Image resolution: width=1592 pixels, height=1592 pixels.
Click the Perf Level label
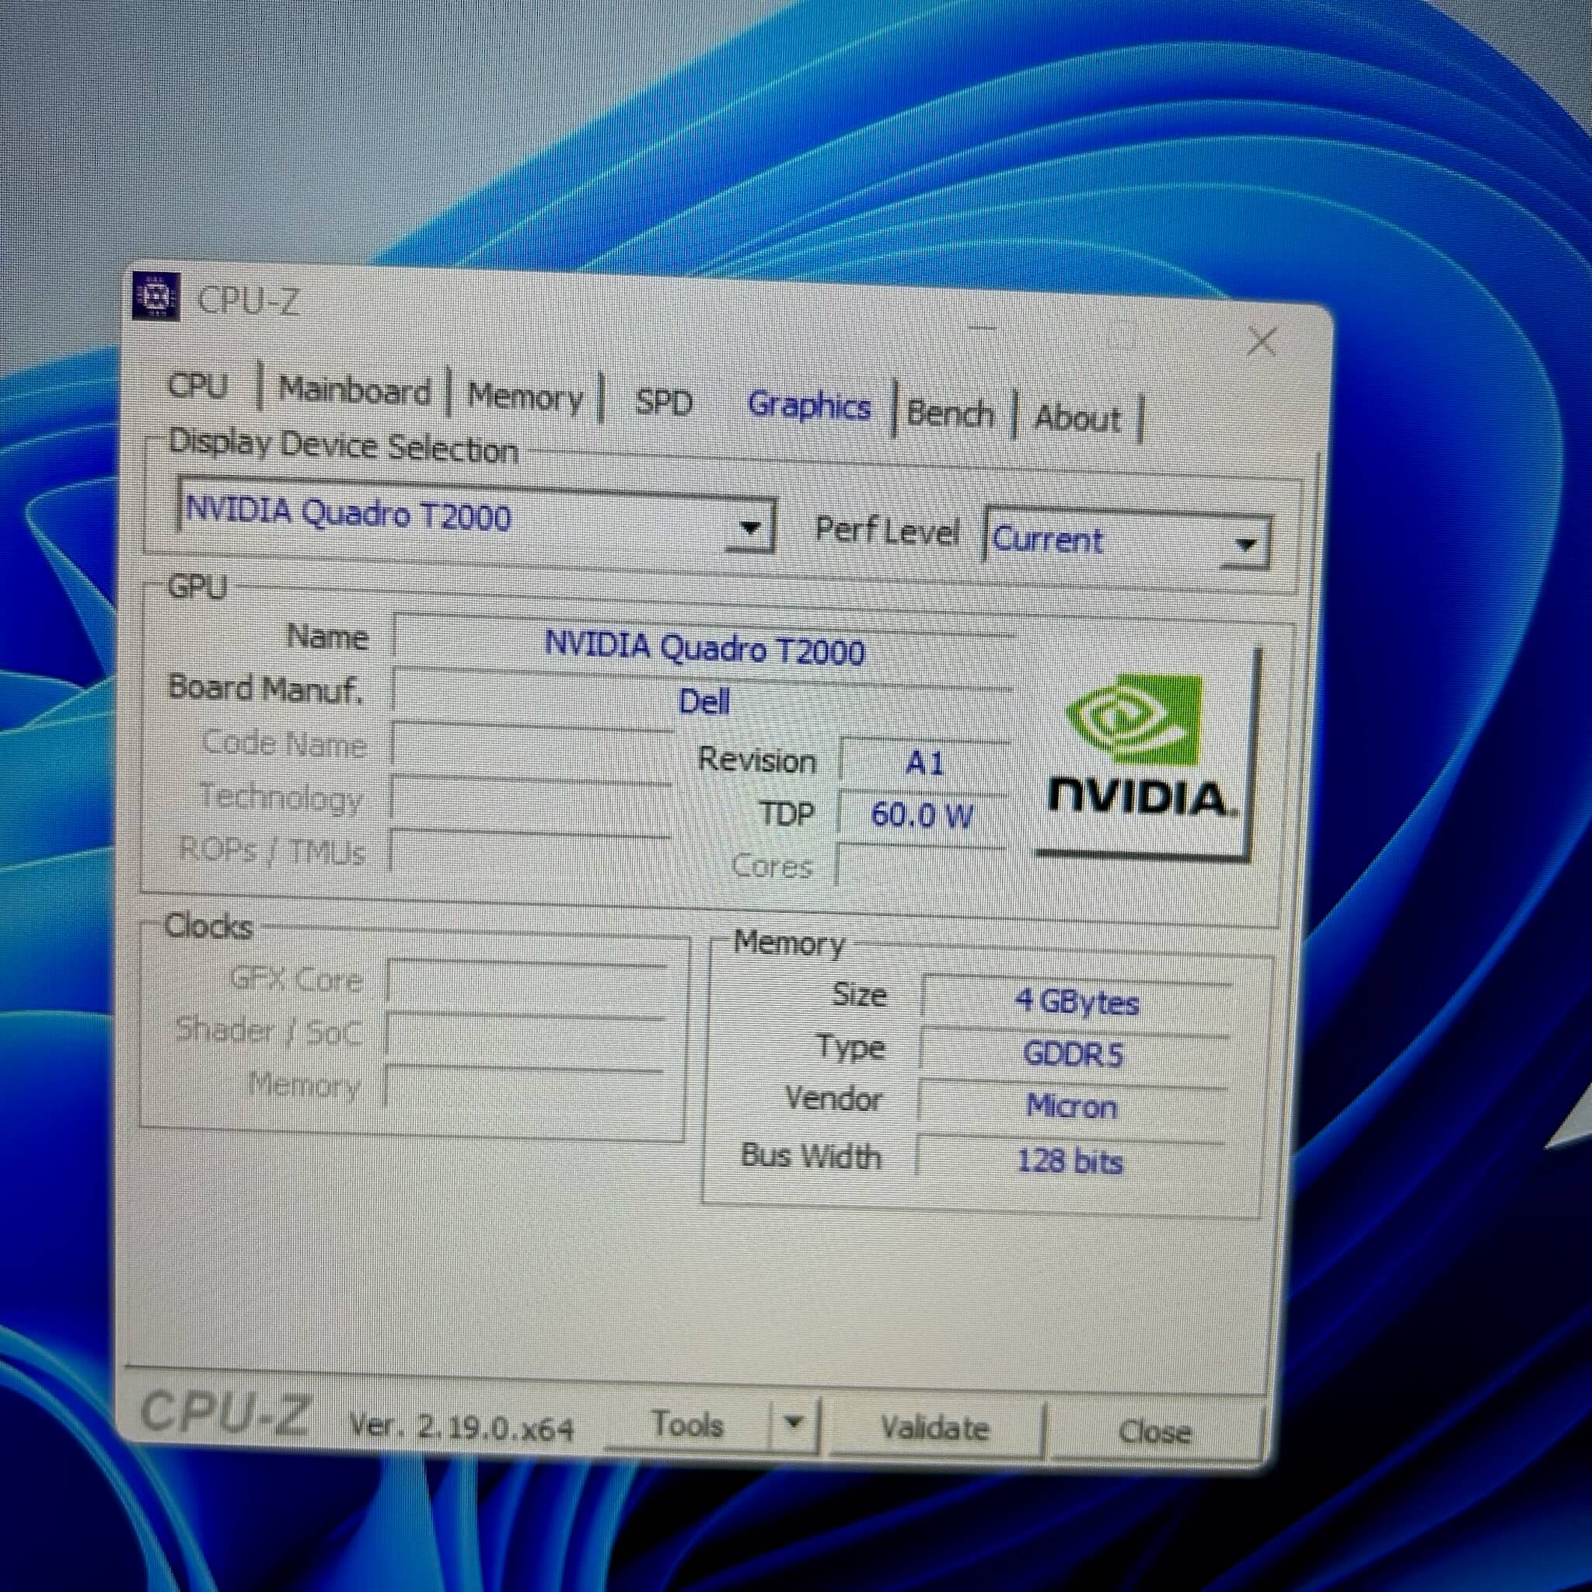(887, 531)
